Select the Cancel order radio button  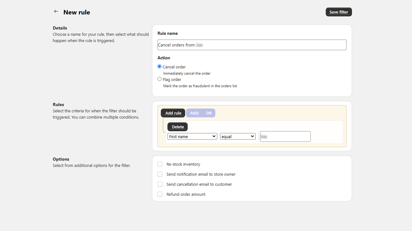[160, 66]
